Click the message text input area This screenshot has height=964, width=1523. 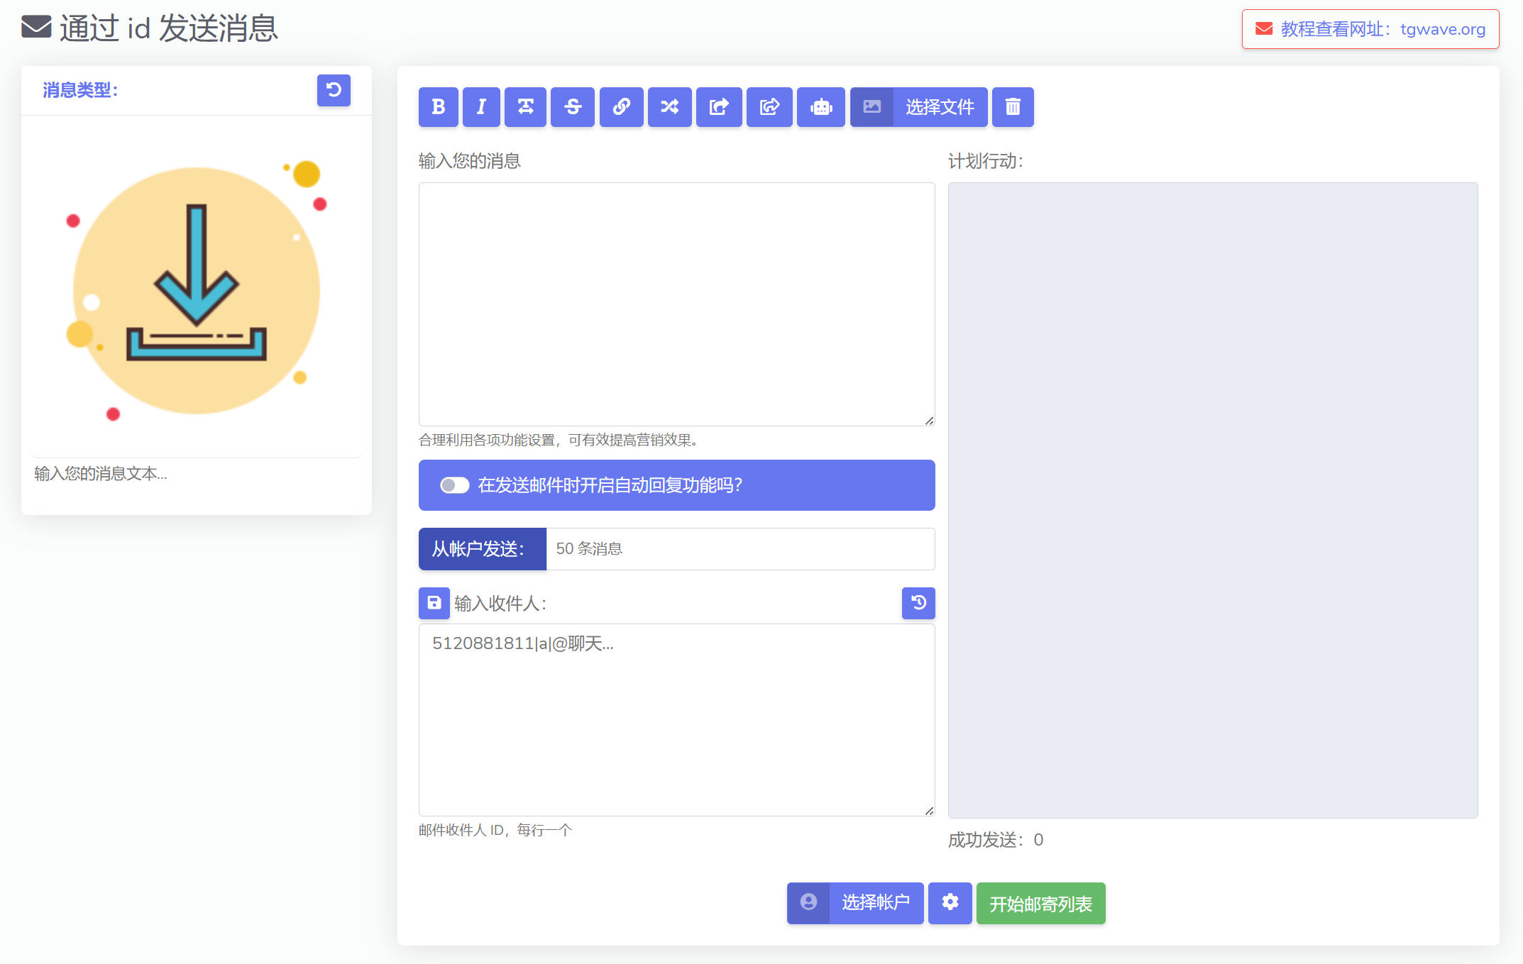coord(676,304)
